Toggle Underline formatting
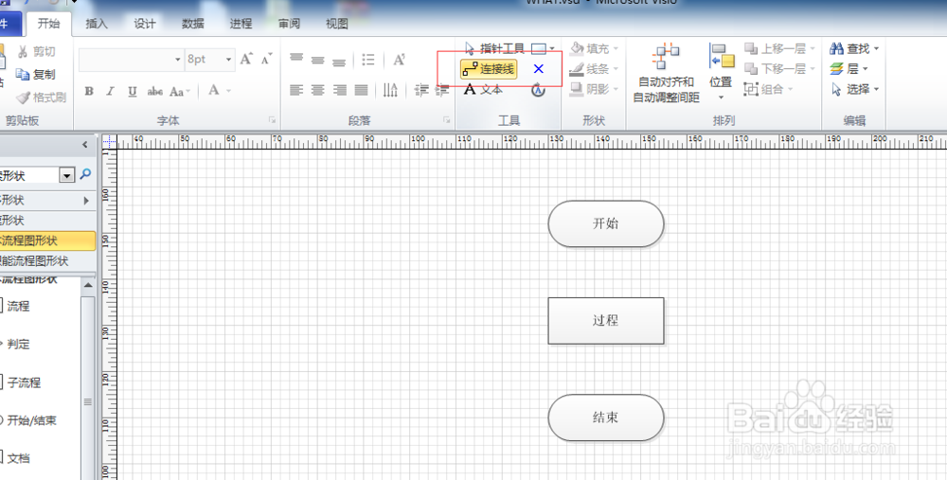The width and height of the screenshot is (947, 480). 133,91
